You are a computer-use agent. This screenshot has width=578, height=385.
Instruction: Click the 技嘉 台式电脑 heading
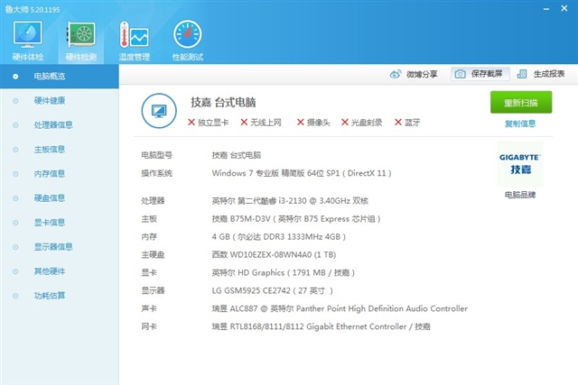click(223, 102)
